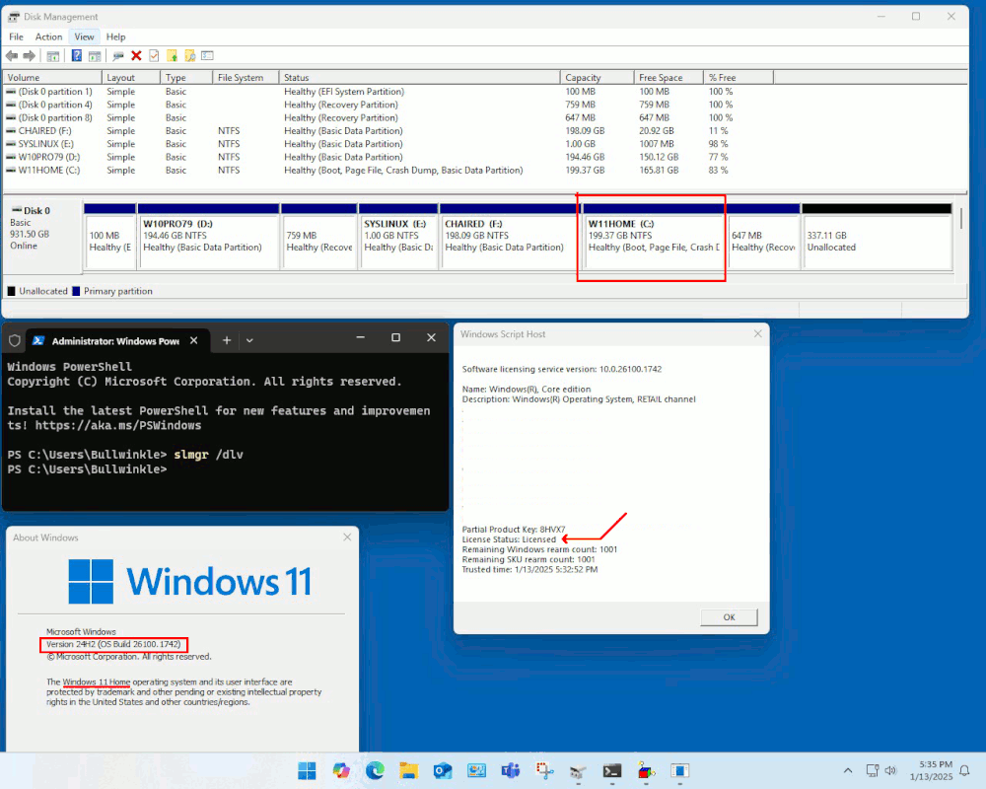
Task: Switch to Terminal icon on the taskbar
Action: tap(612, 770)
